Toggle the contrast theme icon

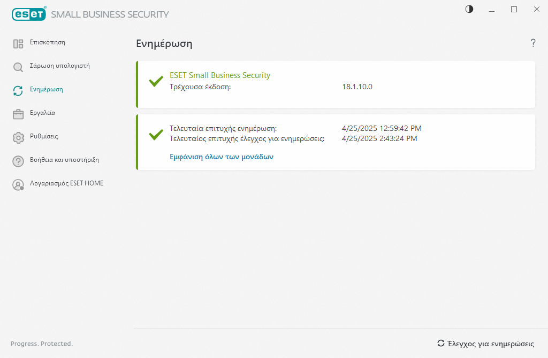tap(469, 9)
